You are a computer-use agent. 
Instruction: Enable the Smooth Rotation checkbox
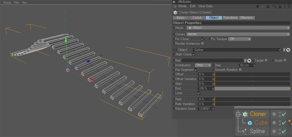[x=241, y=70]
